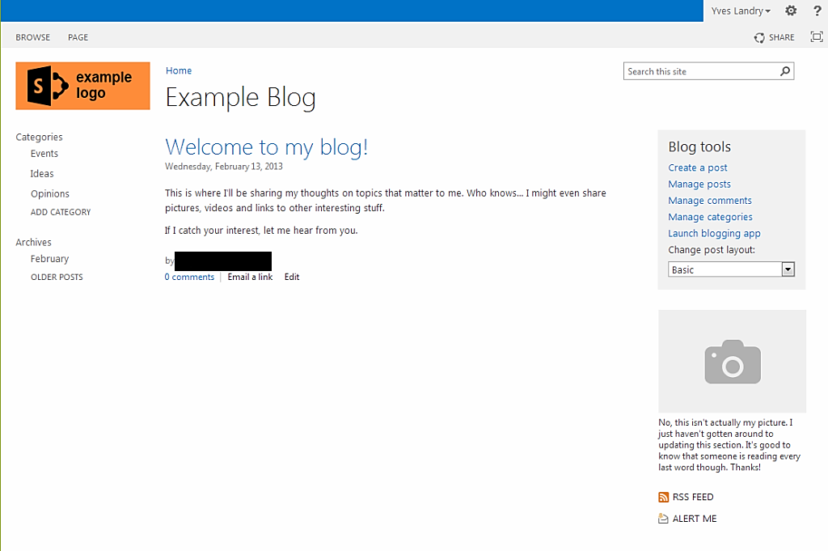Open the February archive
Viewport: 828px width, 551px height.
click(49, 259)
